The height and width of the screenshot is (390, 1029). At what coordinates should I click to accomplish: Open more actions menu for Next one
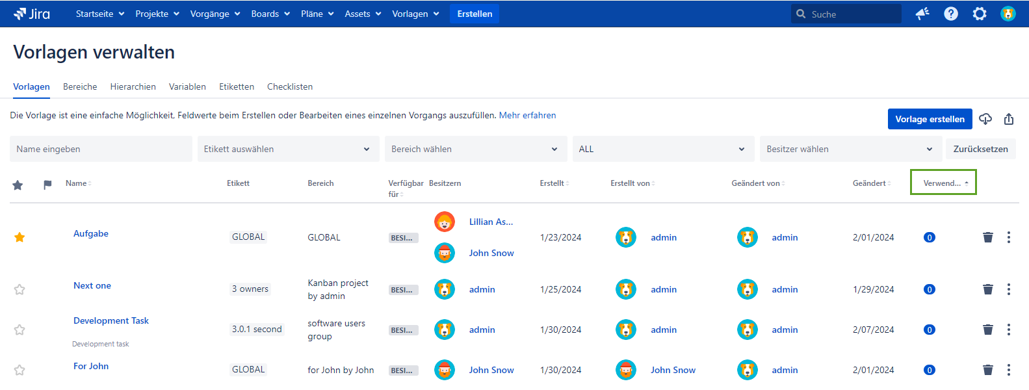point(1008,289)
